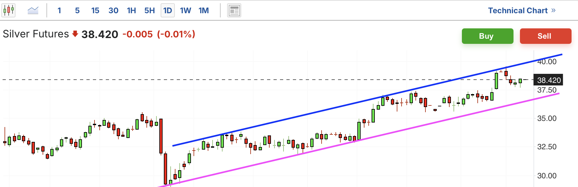578x187 pixels.
Task: Click the chevron arrows after Technical Chart
Action: click(553, 10)
